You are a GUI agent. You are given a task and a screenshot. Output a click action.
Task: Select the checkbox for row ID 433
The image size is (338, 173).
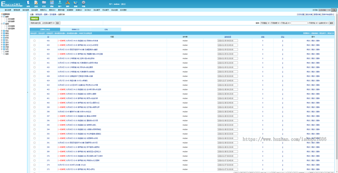coord(35,54)
